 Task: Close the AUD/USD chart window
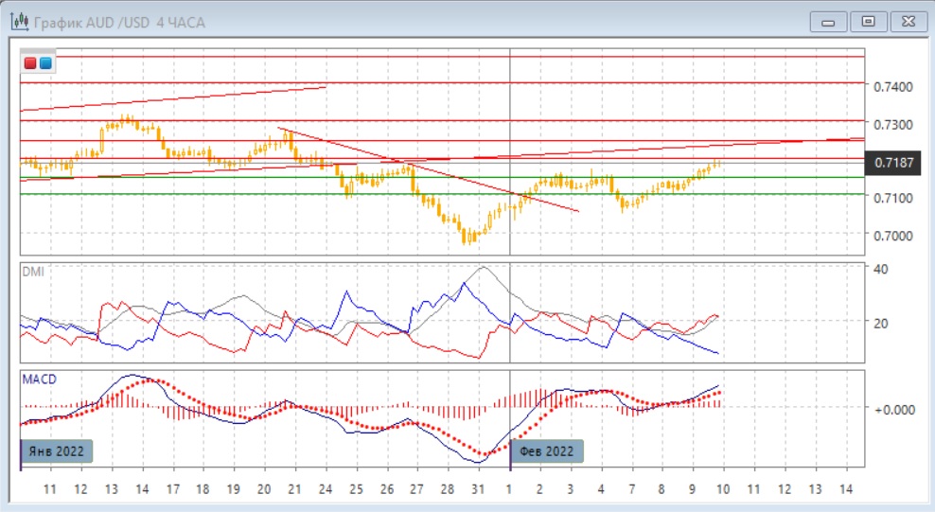(x=906, y=20)
